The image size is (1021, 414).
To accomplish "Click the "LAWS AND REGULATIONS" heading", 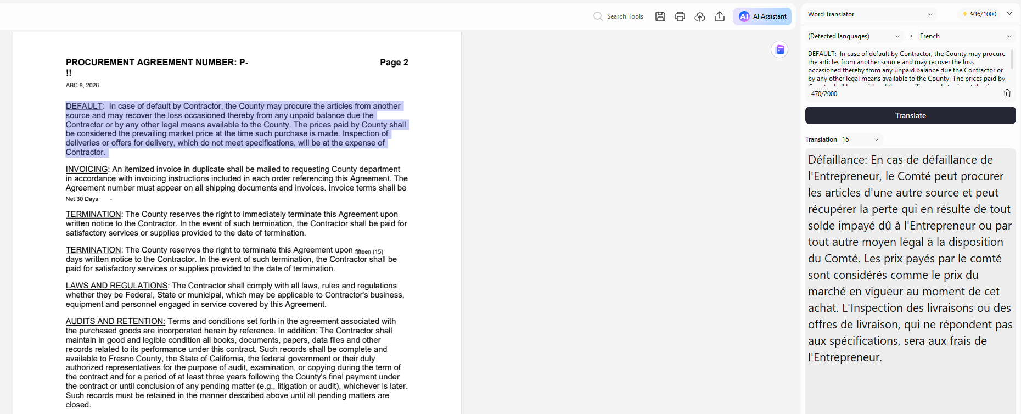I will (x=116, y=286).
